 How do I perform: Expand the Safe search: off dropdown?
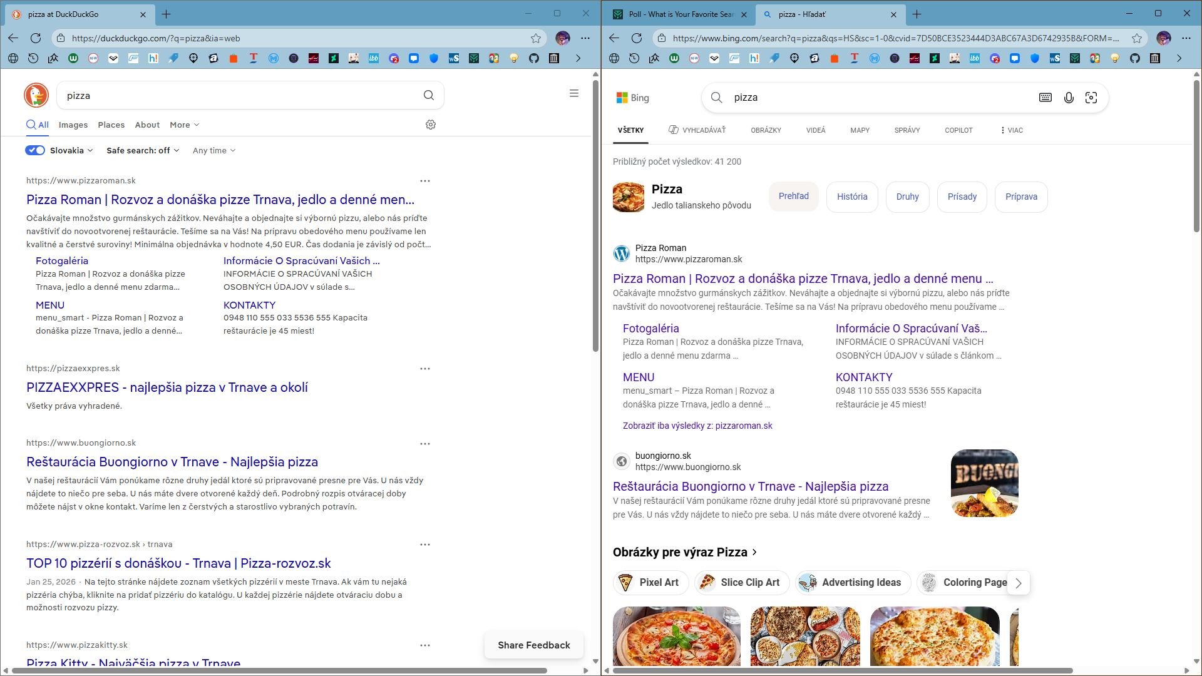click(143, 150)
